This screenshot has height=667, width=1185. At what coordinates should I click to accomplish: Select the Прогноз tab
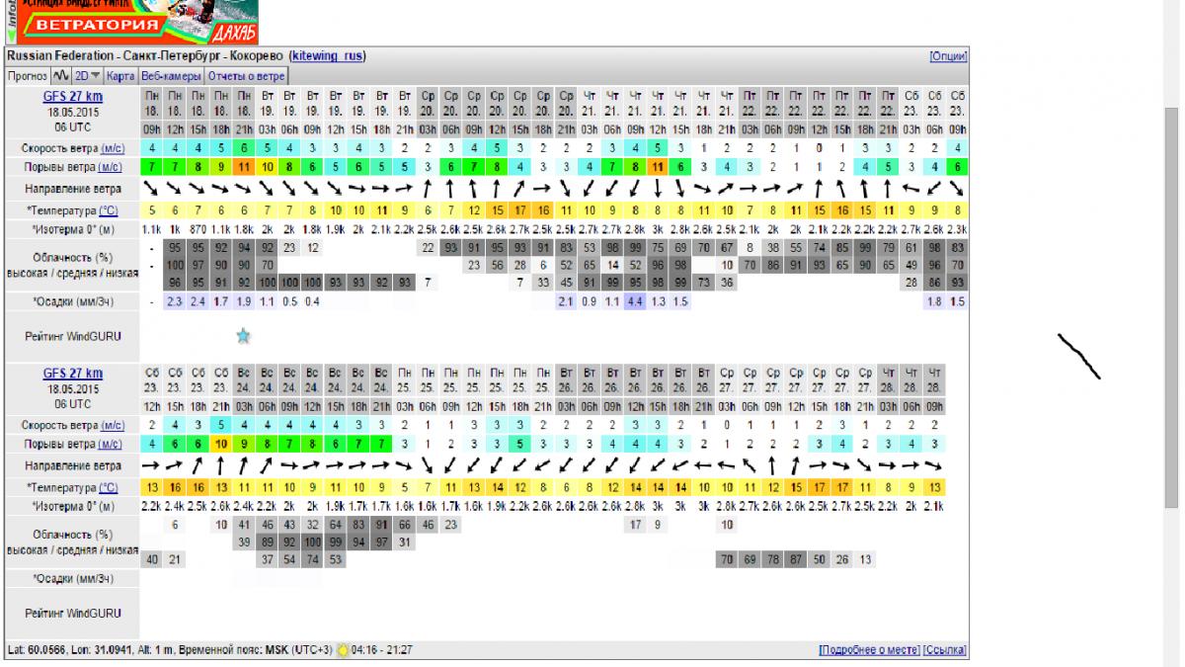pyautogui.click(x=28, y=75)
